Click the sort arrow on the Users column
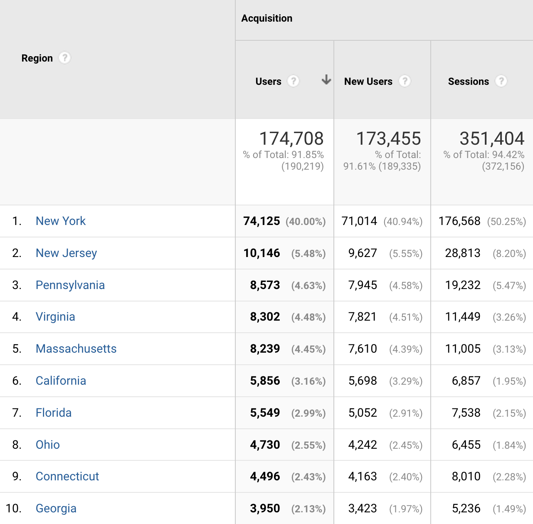The image size is (533, 524). click(x=327, y=80)
